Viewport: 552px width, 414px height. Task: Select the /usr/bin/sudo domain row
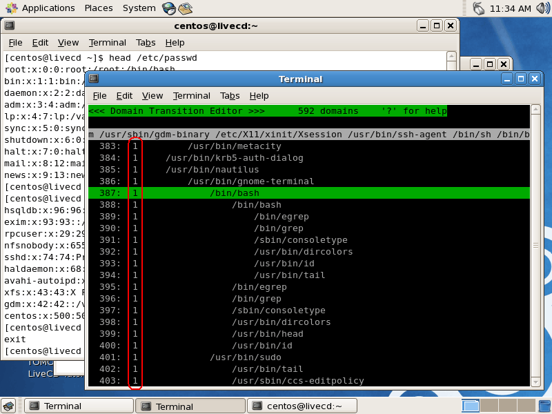pos(308,357)
